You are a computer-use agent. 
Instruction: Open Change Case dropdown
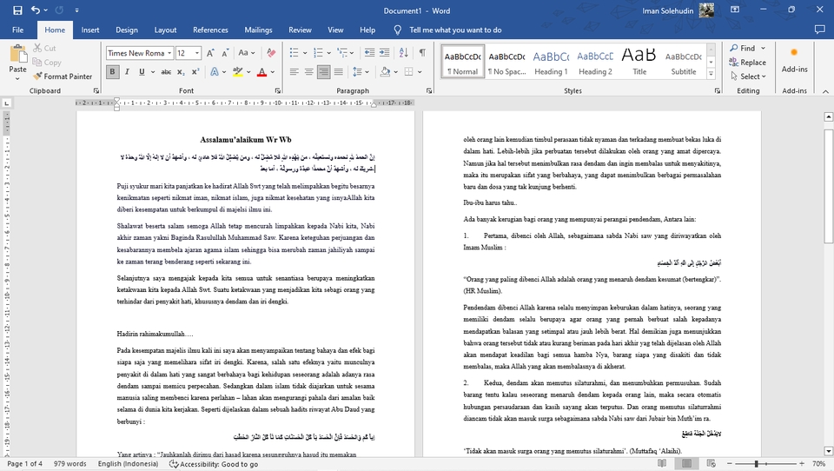[x=247, y=53]
